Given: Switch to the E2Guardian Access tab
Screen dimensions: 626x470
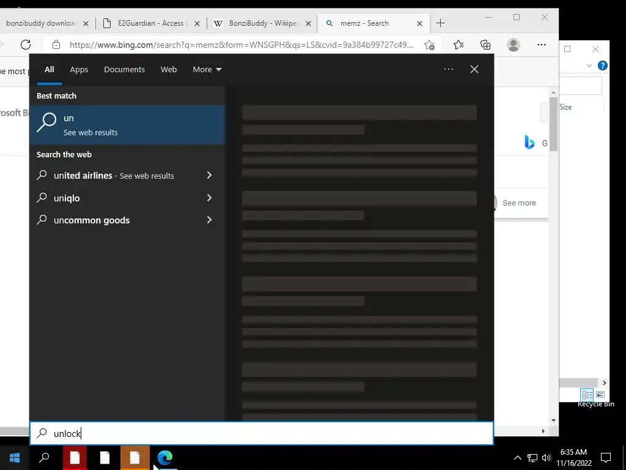Looking at the screenshot, I should (152, 23).
